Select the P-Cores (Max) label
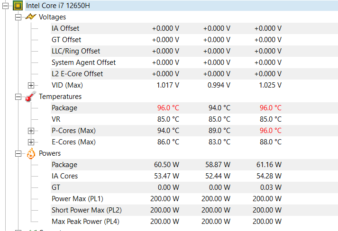Viewport: 338px width, 231px height. click(x=74, y=131)
